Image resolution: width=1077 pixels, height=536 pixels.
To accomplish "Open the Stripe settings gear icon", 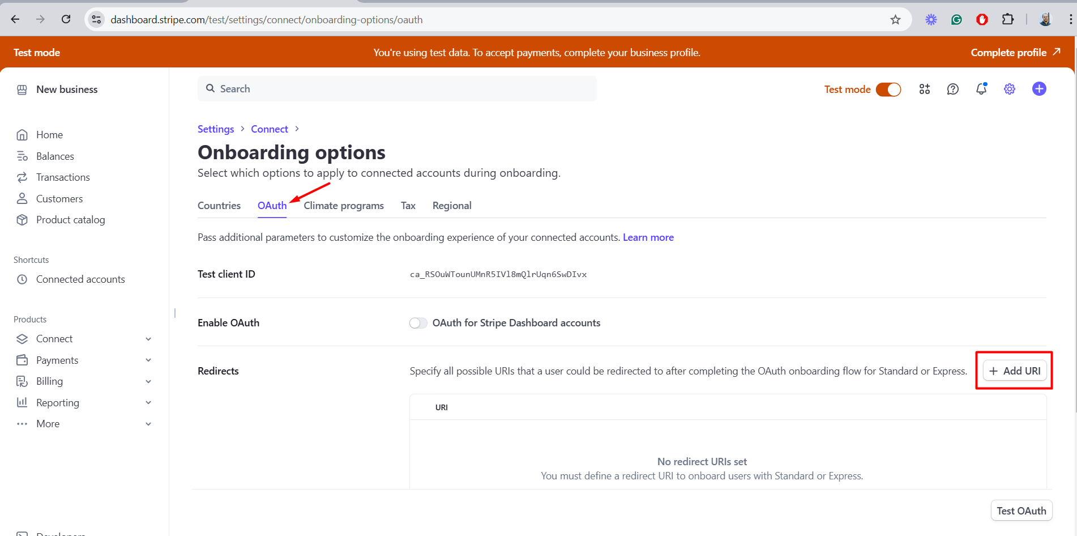I will (x=1010, y=89).
